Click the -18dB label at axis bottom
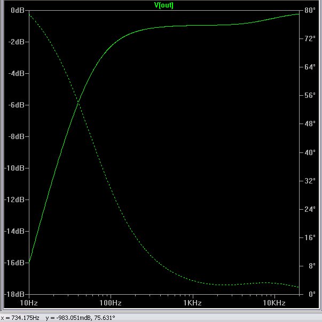Viewport: 322px width, 322px height. [15, 294]
